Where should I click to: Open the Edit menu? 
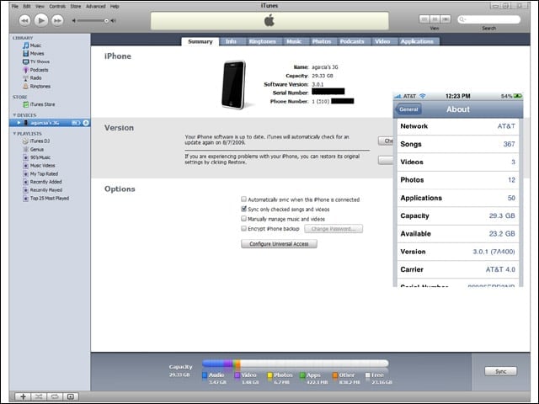click(x=26, y=6)
